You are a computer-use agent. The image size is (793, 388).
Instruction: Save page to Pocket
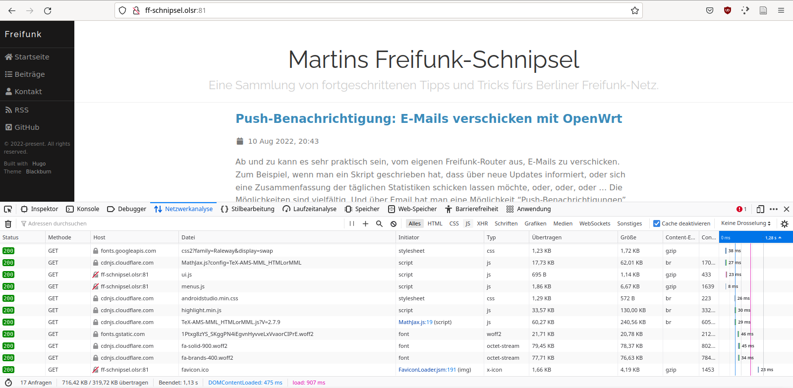pos(710,10)
